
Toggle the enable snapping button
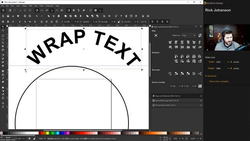[x=3, y=11]
